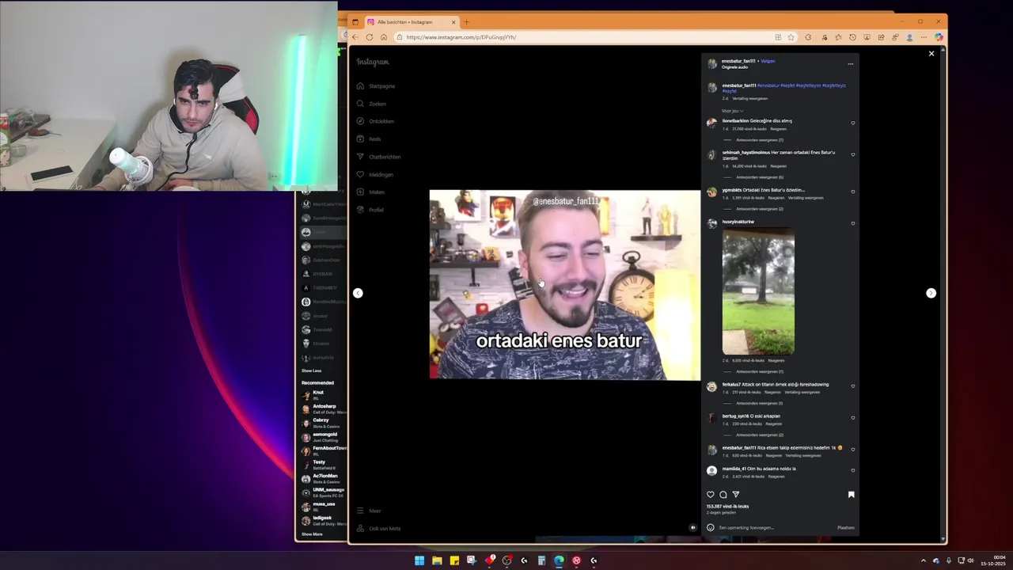Click the browser Back arrow
This screenshot has height=570, width=1013.
355,37
